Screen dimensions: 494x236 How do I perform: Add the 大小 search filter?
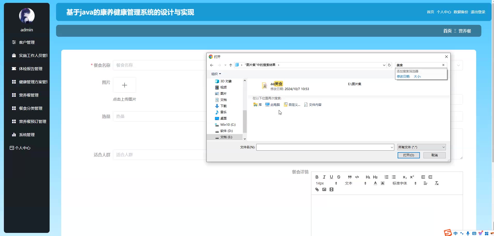[417, 77]
